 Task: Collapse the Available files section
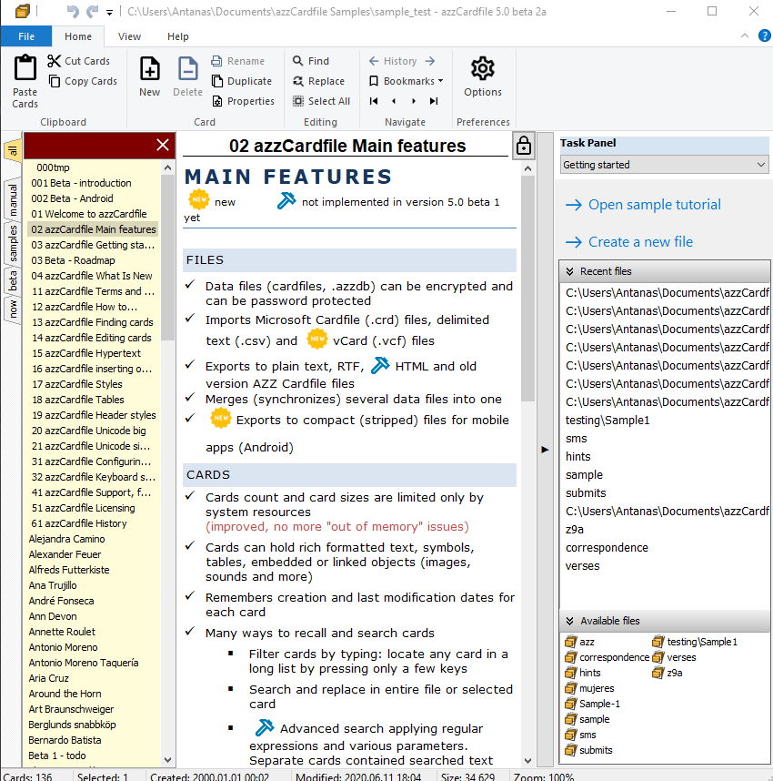[x=570, y=621]
